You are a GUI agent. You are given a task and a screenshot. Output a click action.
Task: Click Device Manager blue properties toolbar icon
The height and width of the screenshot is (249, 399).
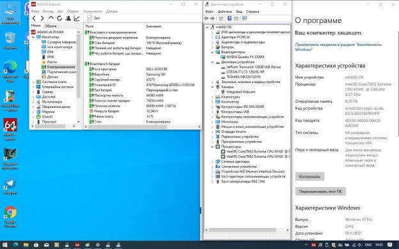(x=230, y=19)
